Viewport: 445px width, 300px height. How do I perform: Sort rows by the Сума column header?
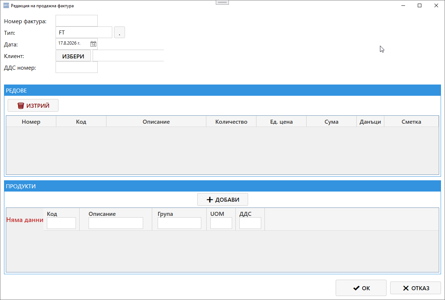click(332, 122)
